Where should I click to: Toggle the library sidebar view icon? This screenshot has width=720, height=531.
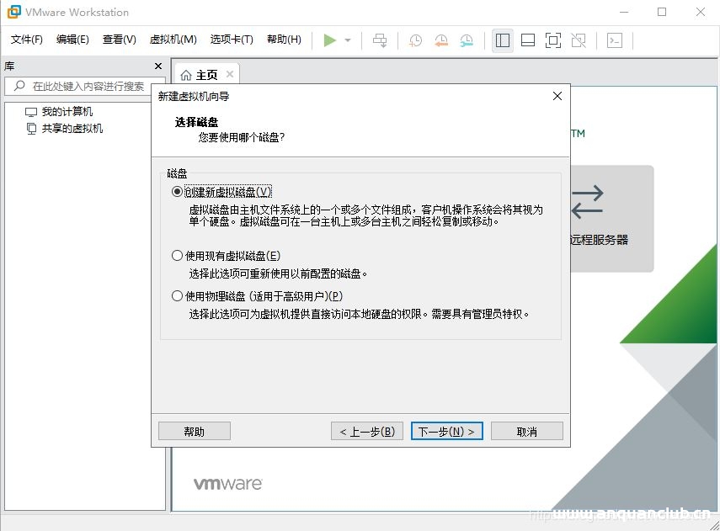click(502, 40)
